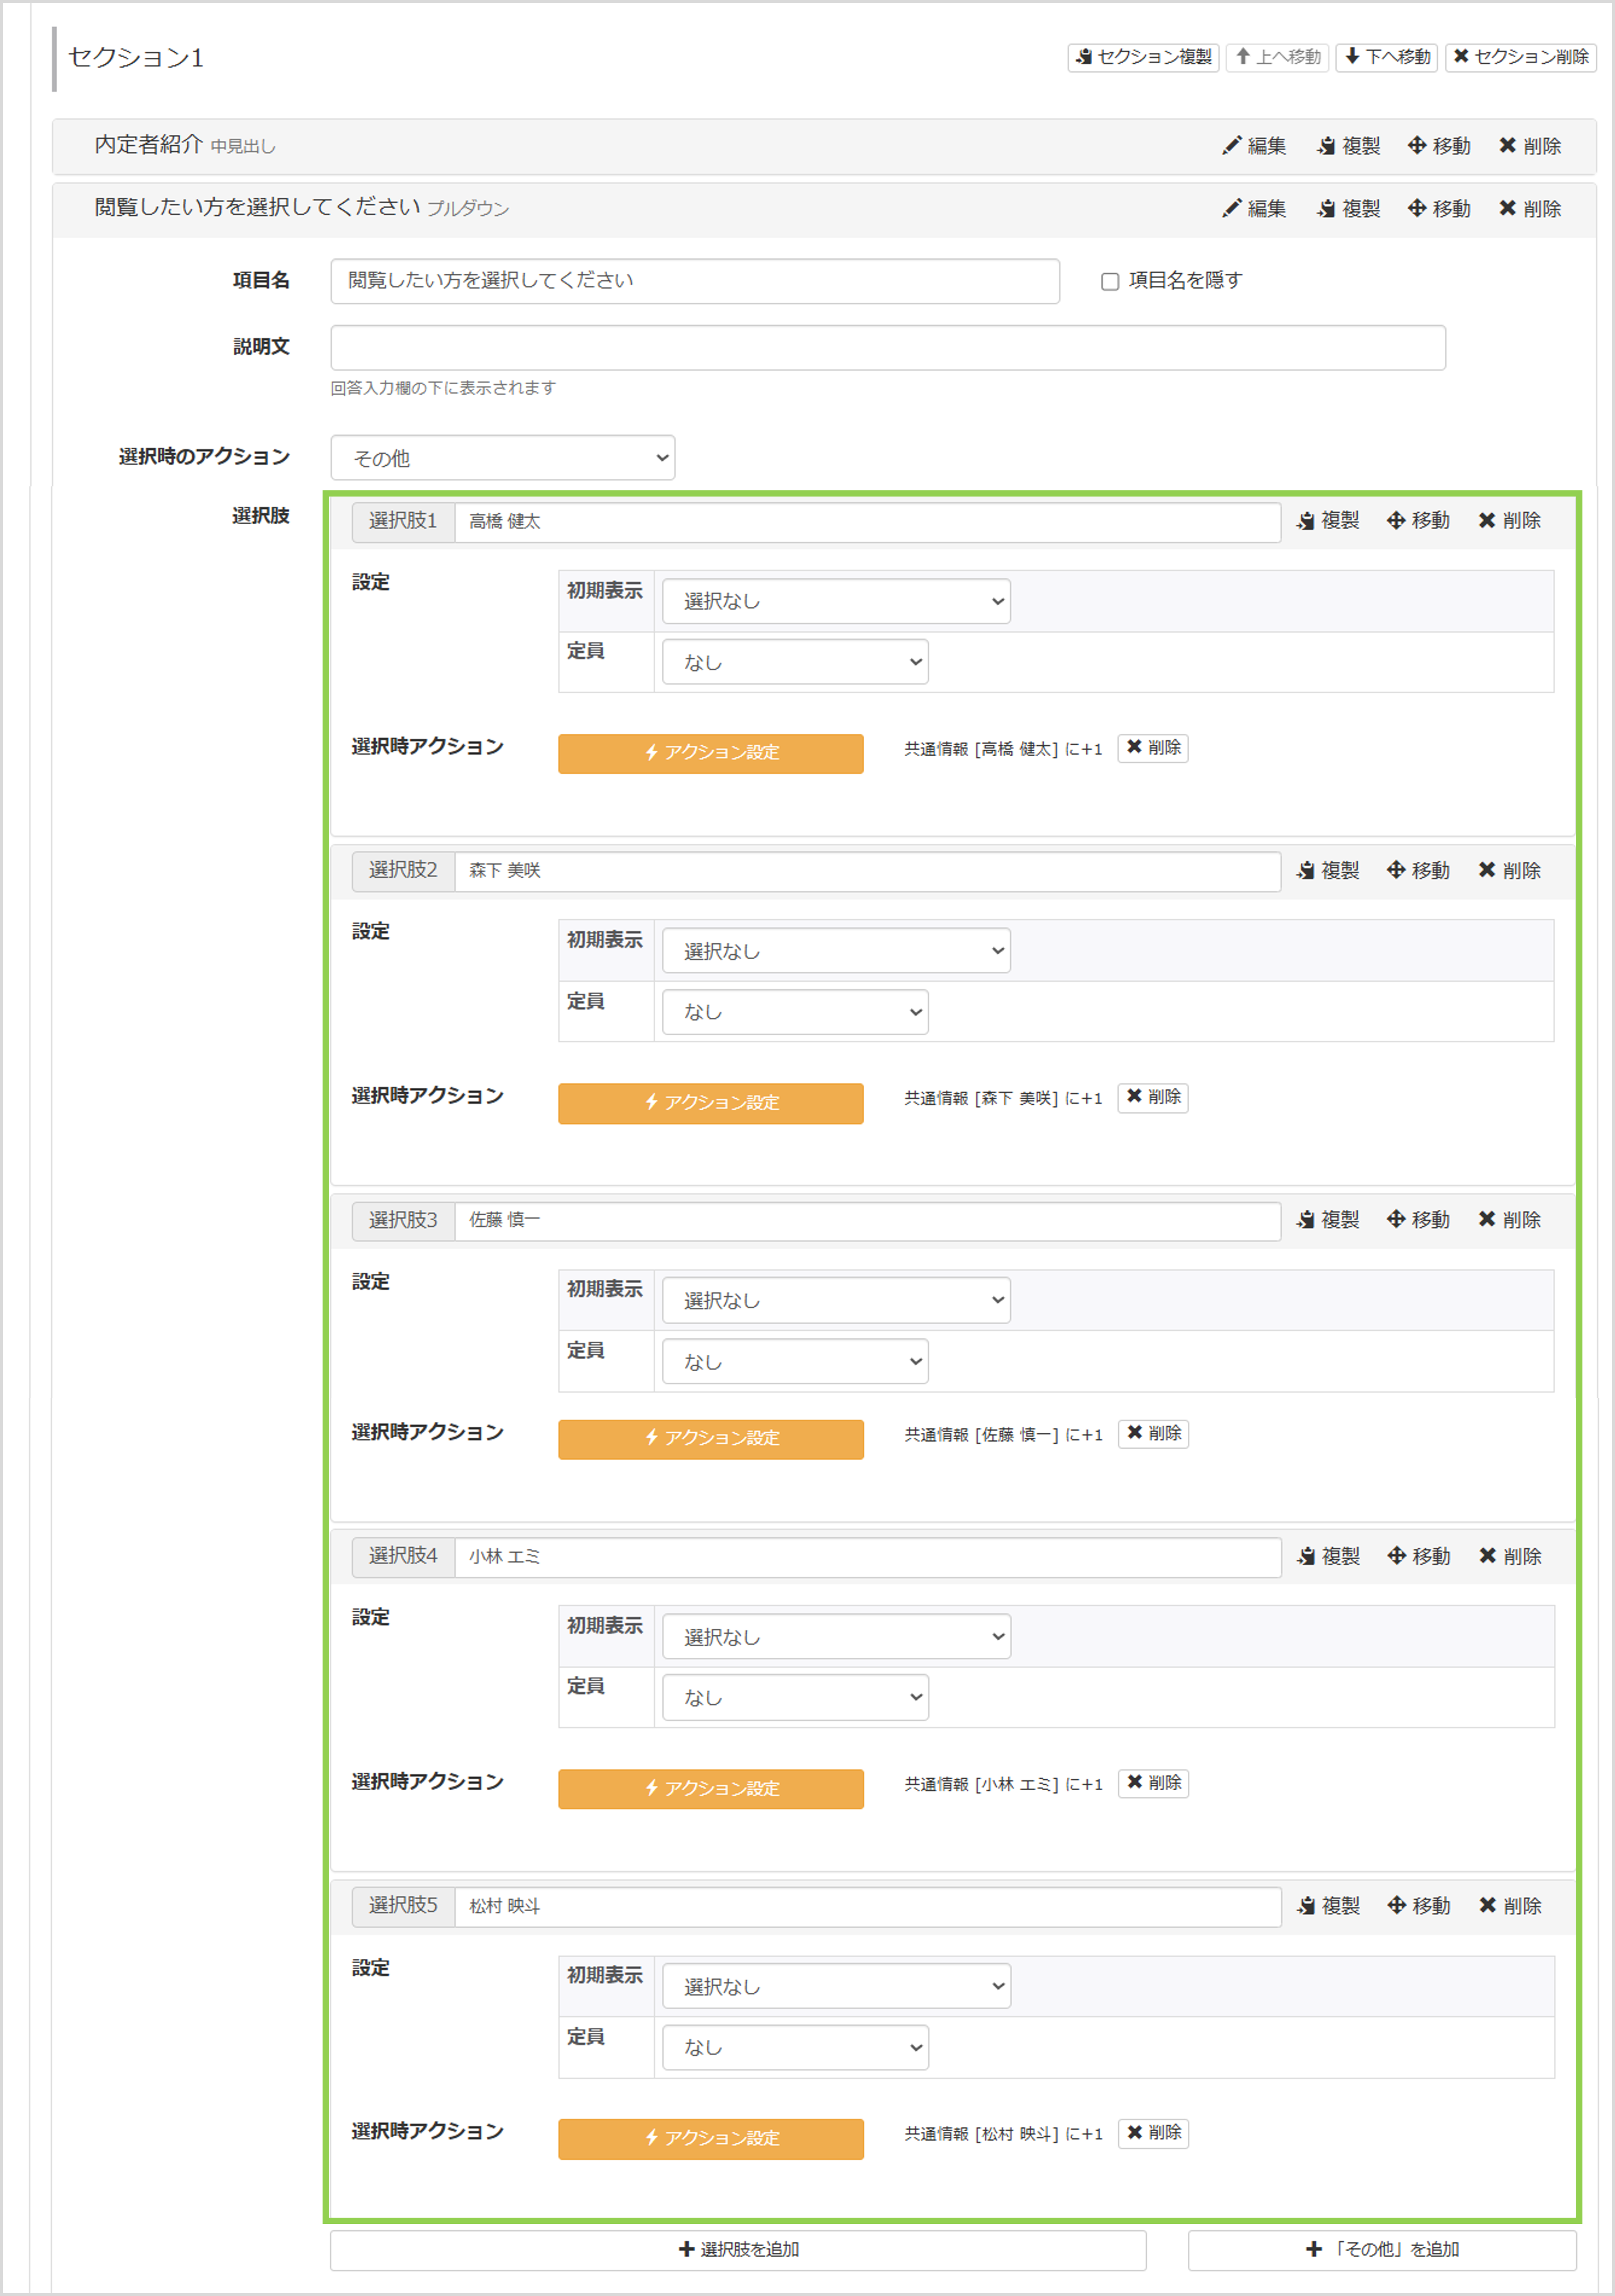The width and height of the screenshot is (1615, 2296).
Task: Toggle 項目名を隠す checkbox
Action: pos(1110,281)
